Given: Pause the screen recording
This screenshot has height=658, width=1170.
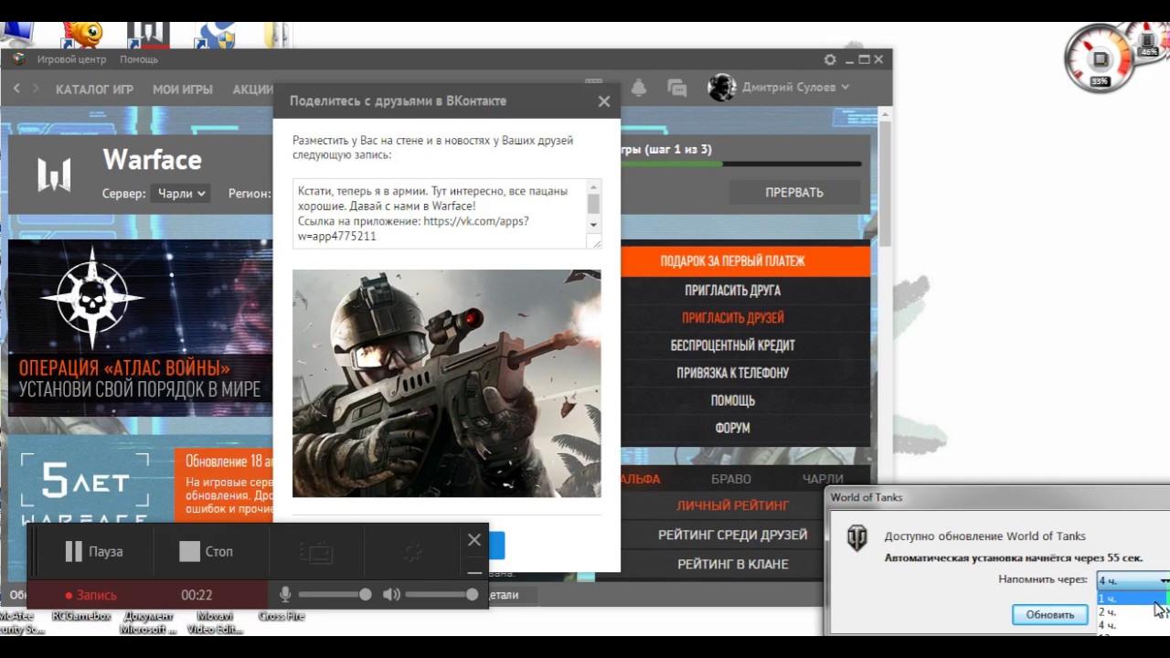Looking at the screenshot, I should (x=93, y=552).
